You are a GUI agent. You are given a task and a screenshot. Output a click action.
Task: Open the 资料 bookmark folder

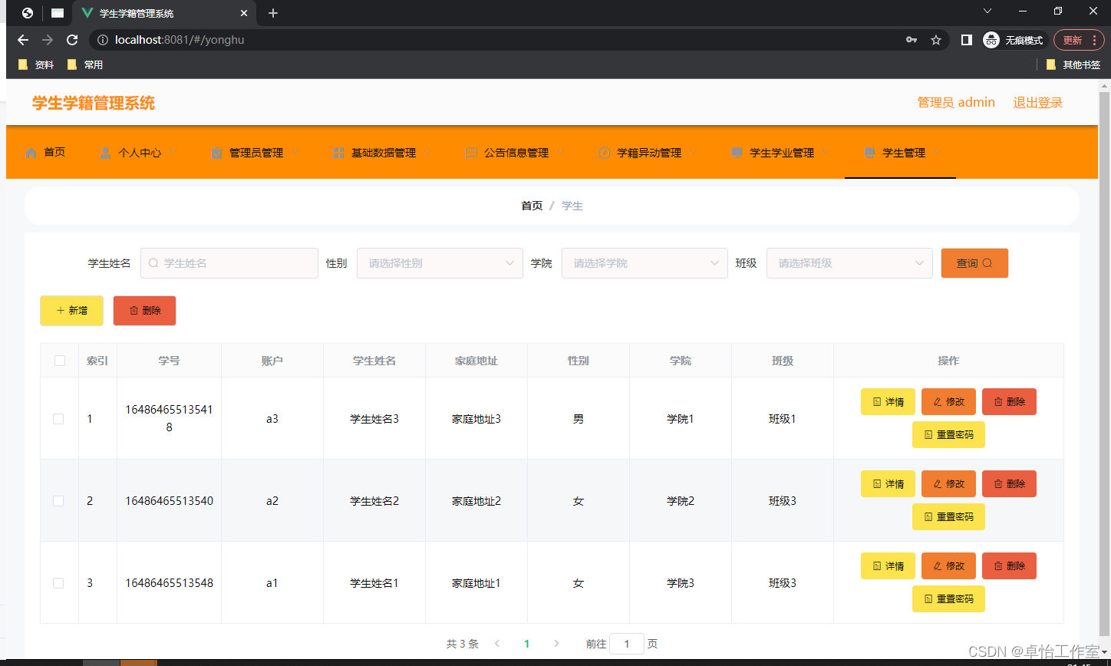click(x=35, y=65)
